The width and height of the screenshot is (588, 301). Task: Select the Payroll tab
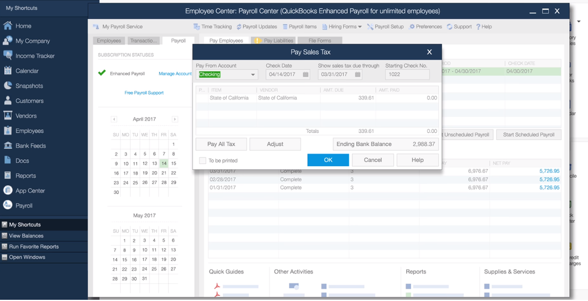pos(178,41)
